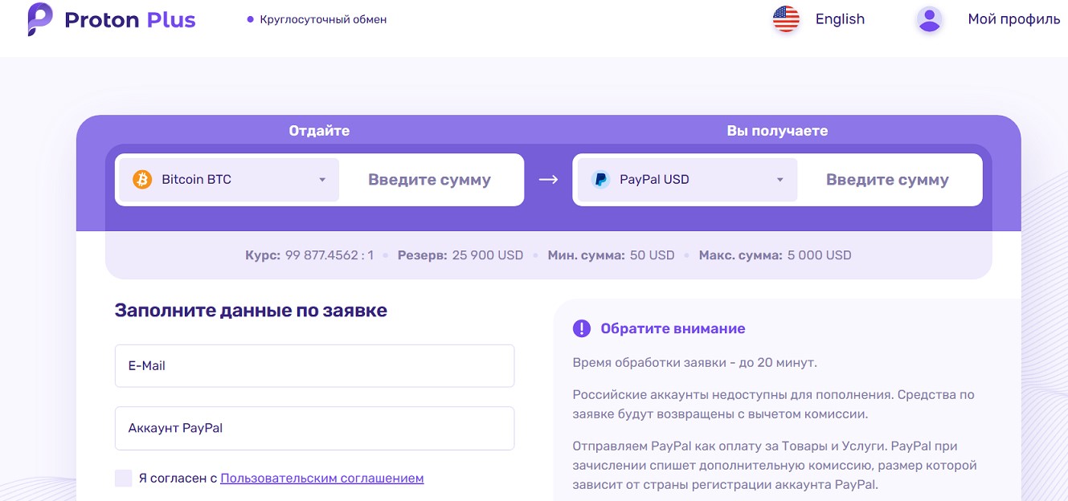Click the Отдайте amount input field
This screenshot has width=1068, height=501.
[x=429, y=180]
